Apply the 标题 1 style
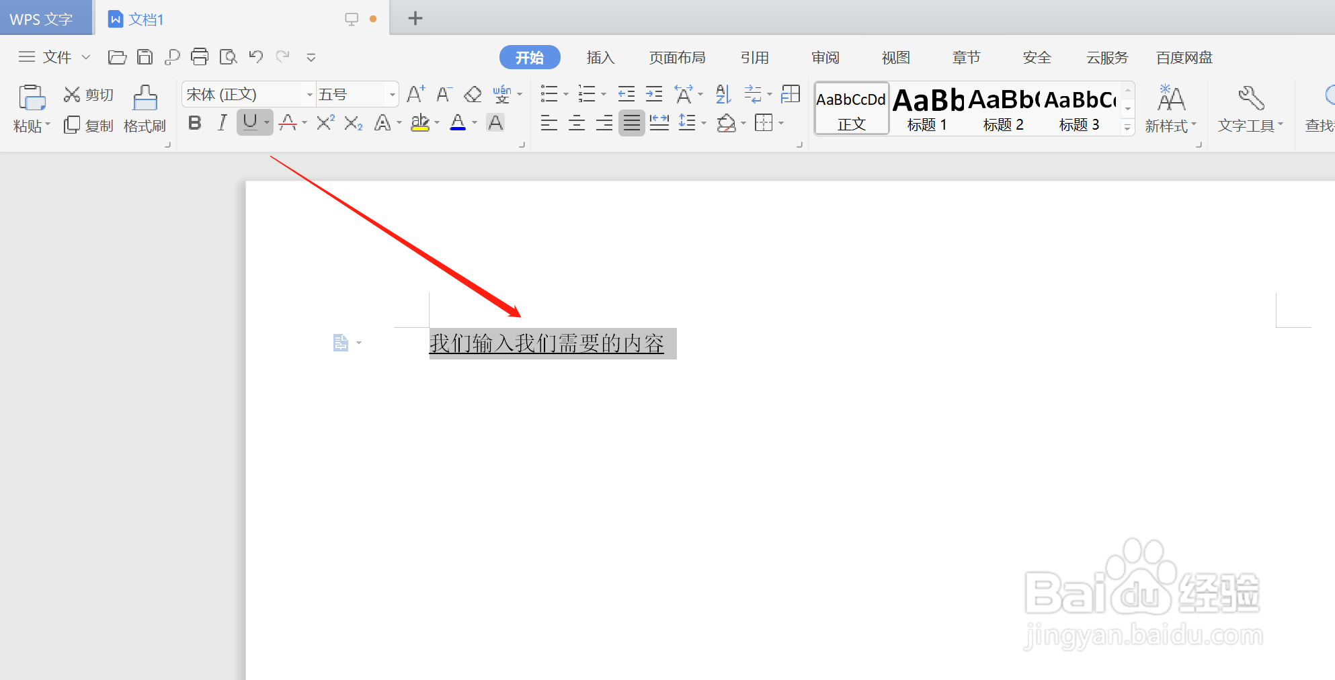The width and height of the screenshot is (1335, 680). pyautogui.click(x=928, y=109)
